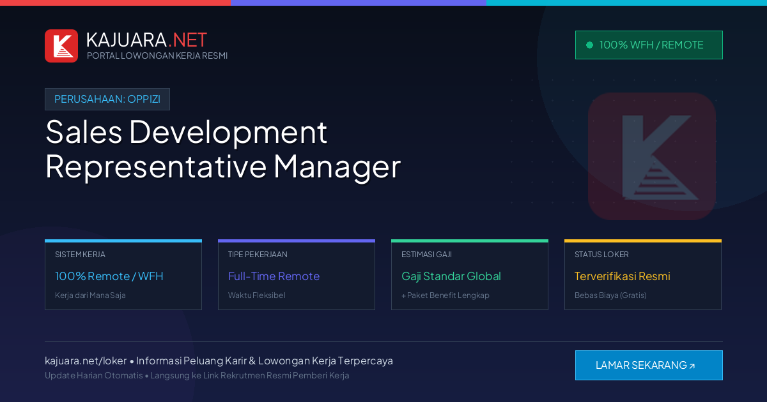Click the + Paket Benefit Lengkap text
Image resolution: width=767 pixels, height=402 pixels.
[445, 295]
